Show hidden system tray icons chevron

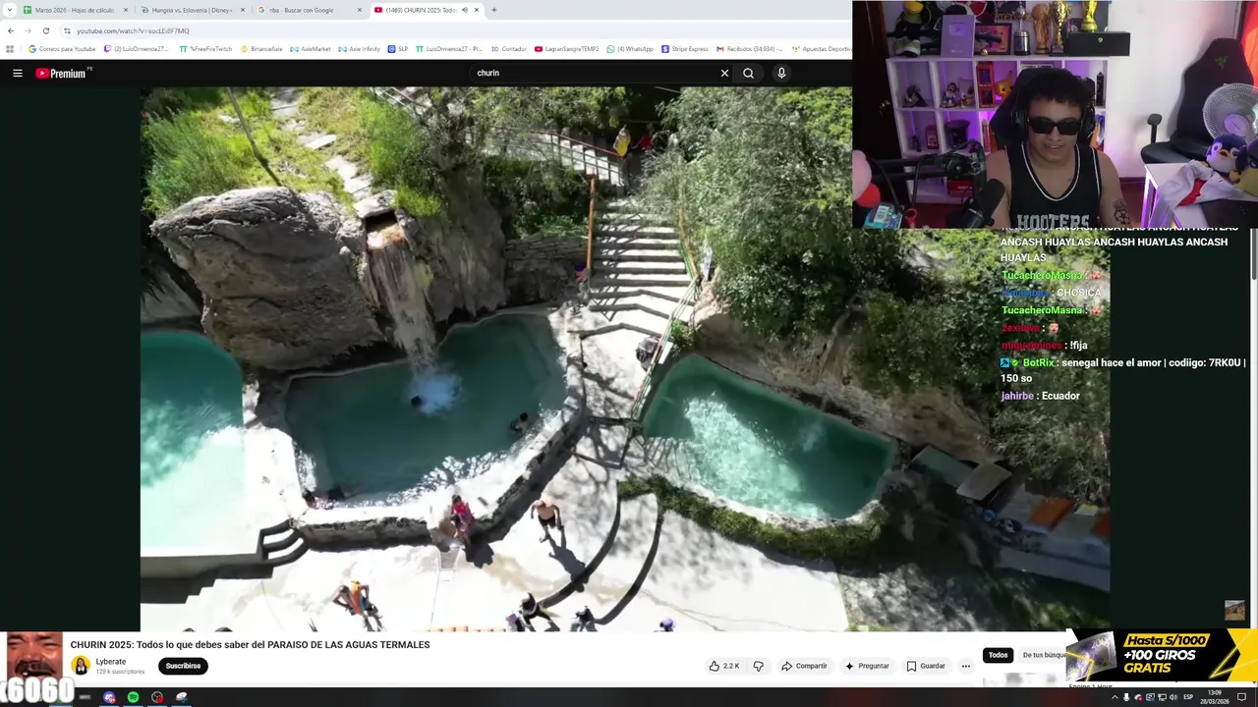(1115, 697)
